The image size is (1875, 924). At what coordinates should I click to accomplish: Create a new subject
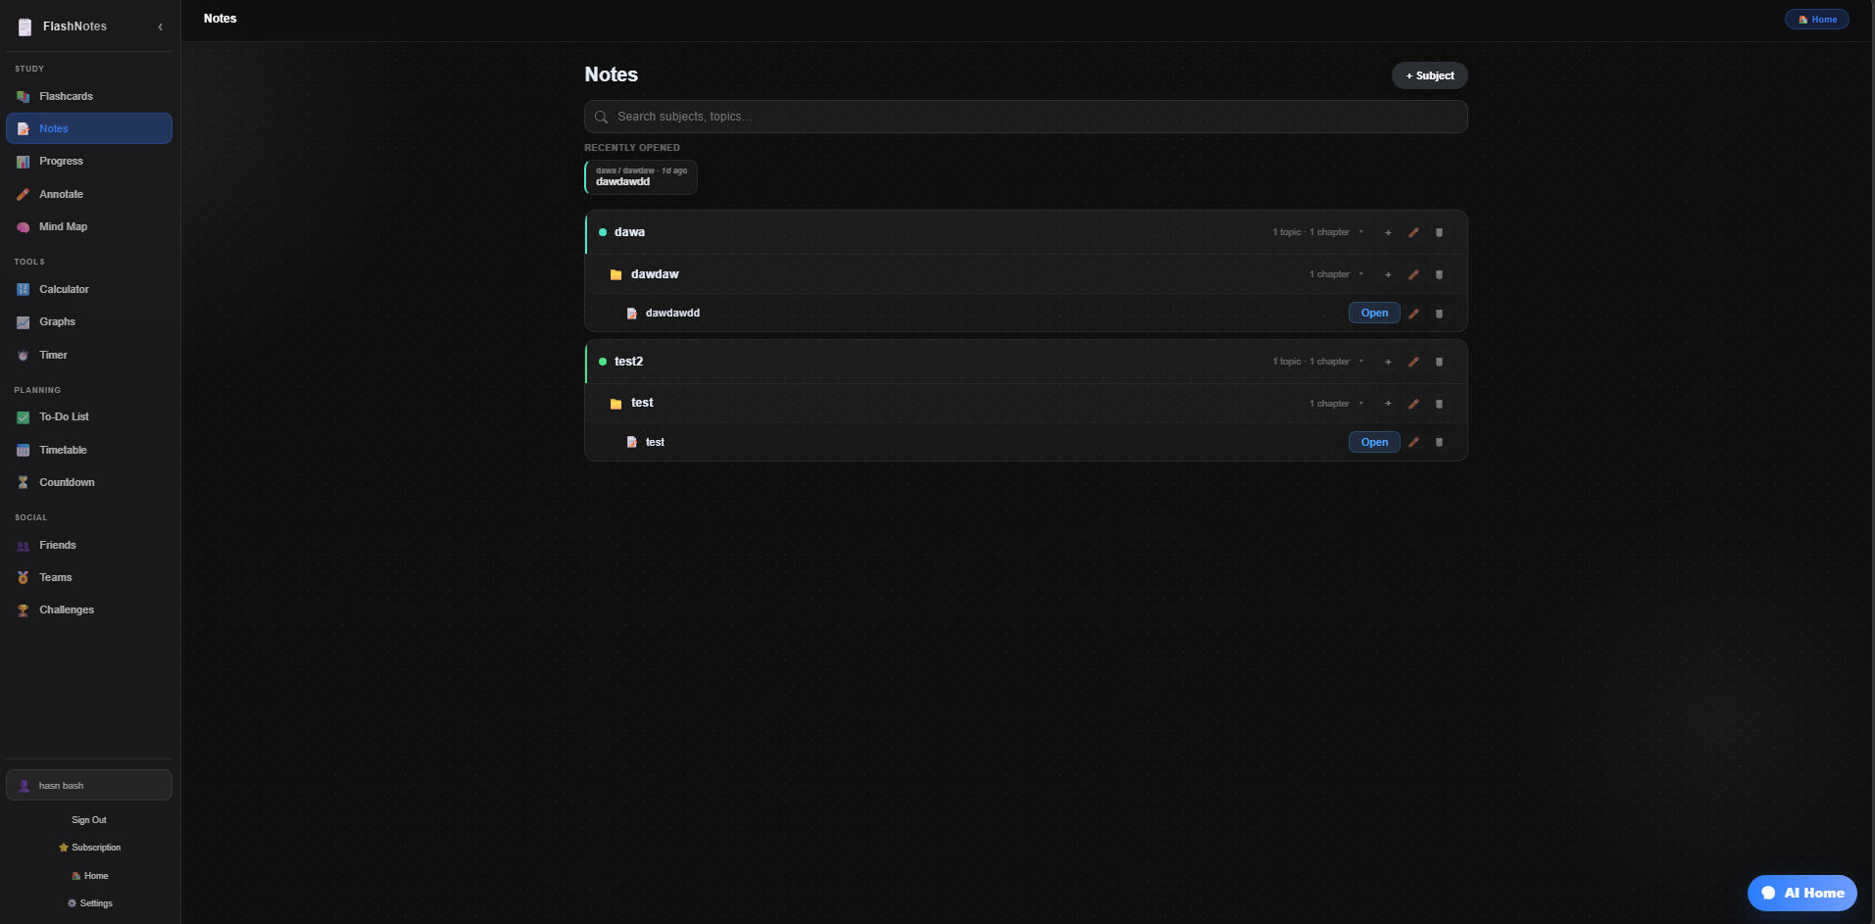[1429, 75]
